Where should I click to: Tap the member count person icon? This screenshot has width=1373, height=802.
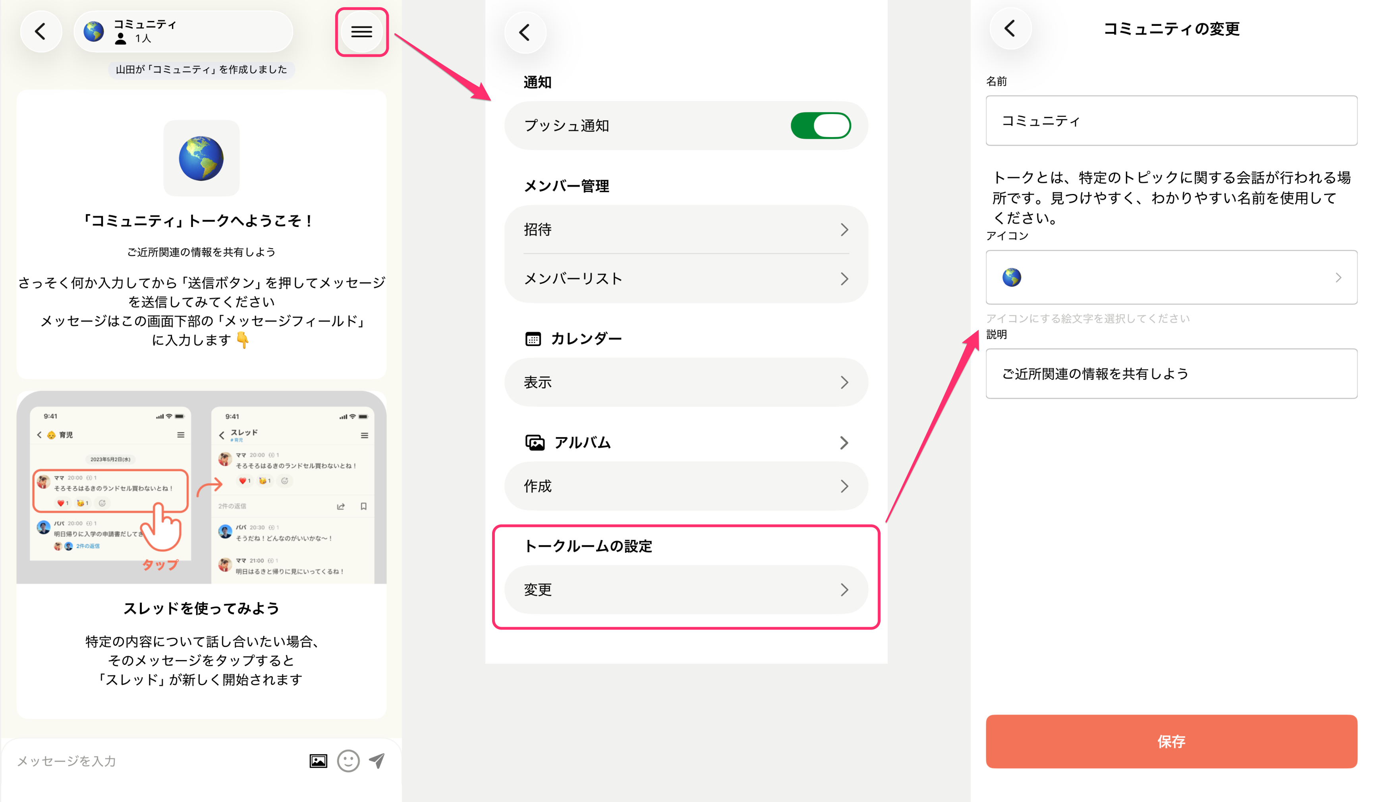pos(121,39)
